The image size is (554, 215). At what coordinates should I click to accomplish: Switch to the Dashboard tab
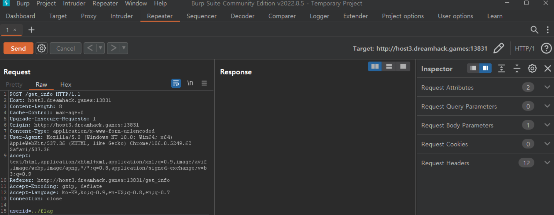click(x=21, y=16)
